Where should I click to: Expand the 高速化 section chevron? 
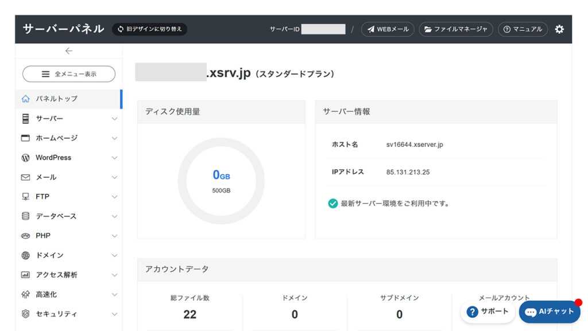pyautogui.click(x=114, y=294)
